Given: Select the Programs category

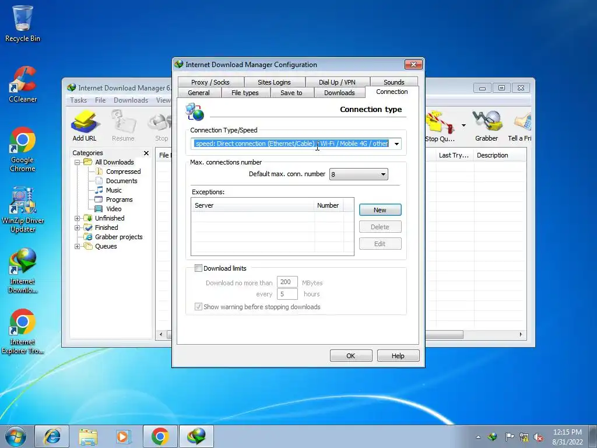Looking at the screenshot, I should [x=119, y=199].
